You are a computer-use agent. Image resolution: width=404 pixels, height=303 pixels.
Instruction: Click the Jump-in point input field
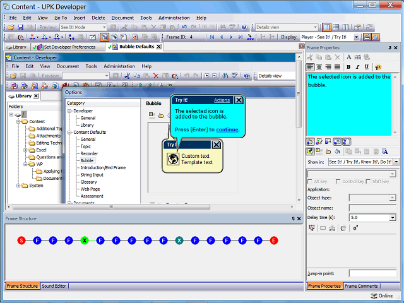coord(372,273)
